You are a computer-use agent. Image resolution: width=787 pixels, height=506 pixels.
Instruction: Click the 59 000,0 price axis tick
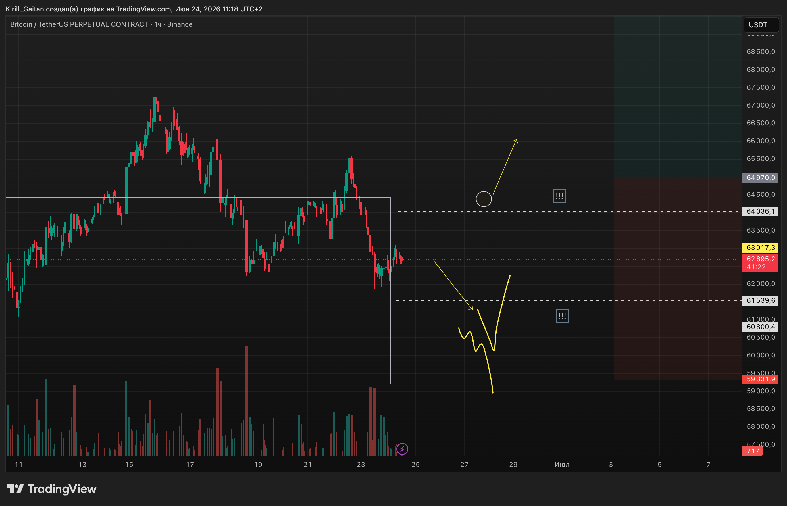[761, 391]
